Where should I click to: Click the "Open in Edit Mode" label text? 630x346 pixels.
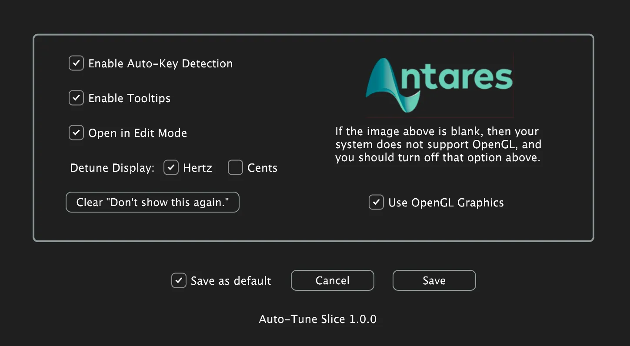[x=137, y=133]
